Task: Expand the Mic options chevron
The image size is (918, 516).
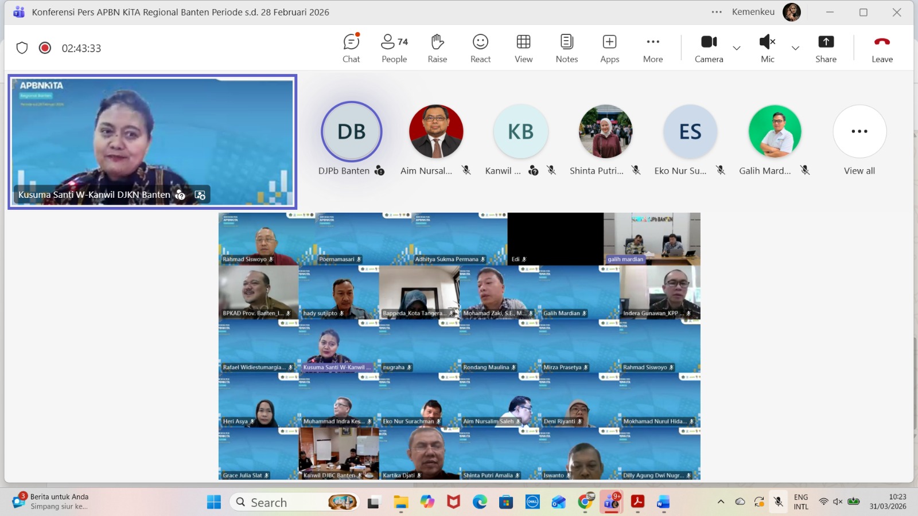Action: coord(795,48)
